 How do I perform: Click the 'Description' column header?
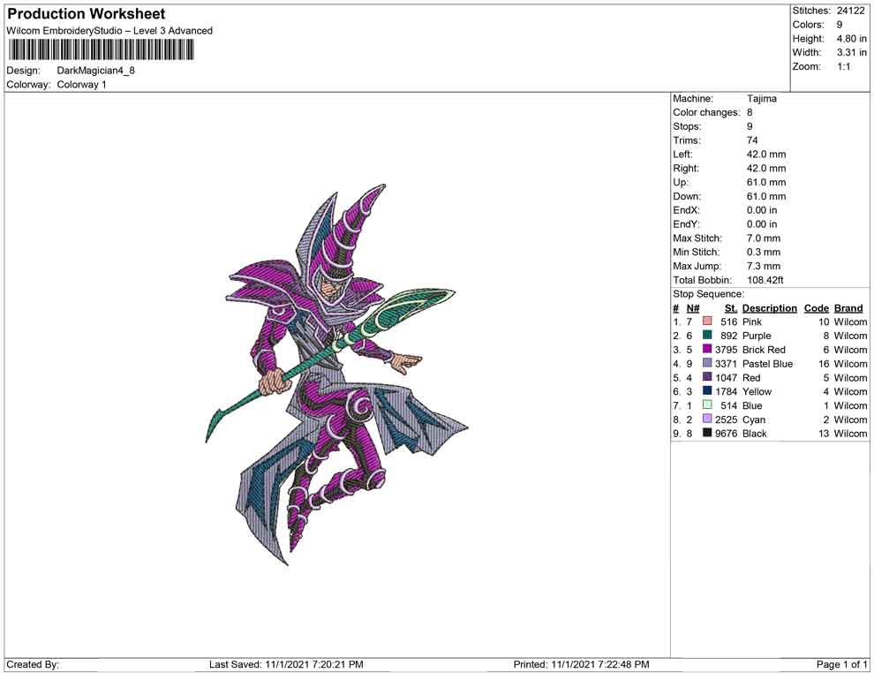coord(770,307)
